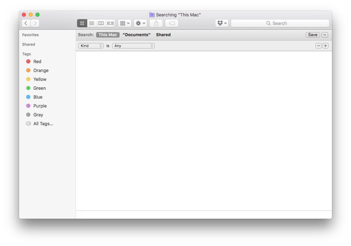Select Shared search scope
Image resolution: width=351 pixels, height=246 pixels.
coord(163,35)
